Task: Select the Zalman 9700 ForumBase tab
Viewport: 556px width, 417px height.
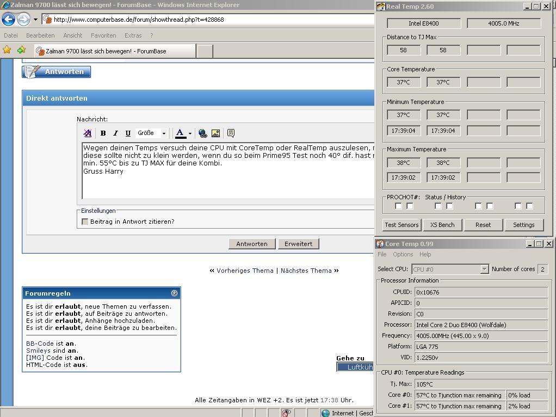Action: 115,51
